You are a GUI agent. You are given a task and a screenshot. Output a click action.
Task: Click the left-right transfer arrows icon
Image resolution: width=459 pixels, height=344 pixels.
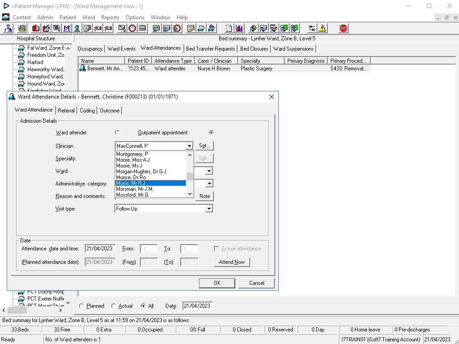312,28
